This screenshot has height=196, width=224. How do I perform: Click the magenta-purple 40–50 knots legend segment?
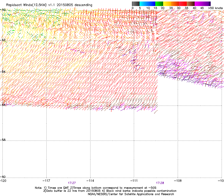click(x=203, y=4)
